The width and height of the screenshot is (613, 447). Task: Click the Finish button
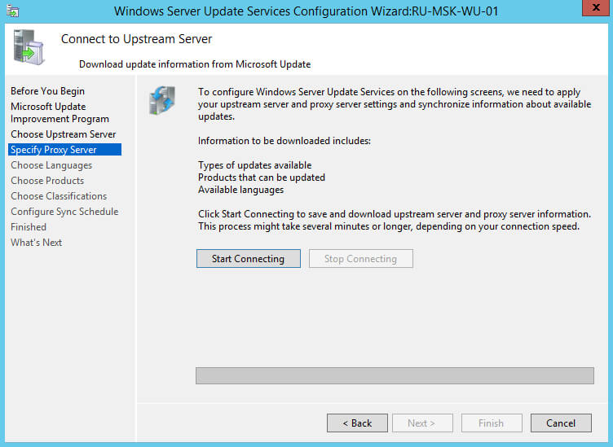(x=492, y=423)
